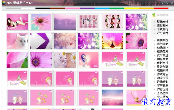Viewport: 174px width, 110px height.
Task: Show the 评分排行 ranking list
Action: pyautogui.click(x=162, y=33)
